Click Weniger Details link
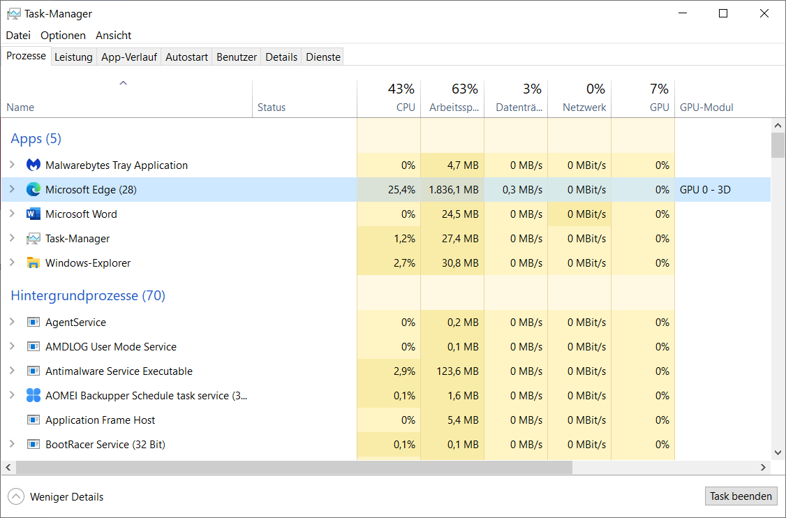 67,497
